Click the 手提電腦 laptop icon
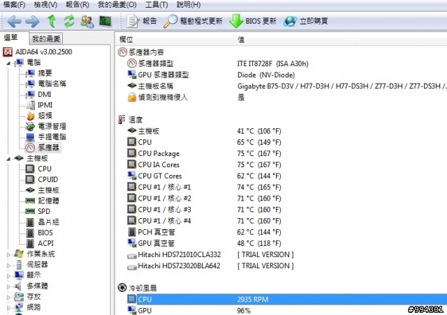This screenshot has height=315, width=447. pyautogui.click(x=30, y=137)
